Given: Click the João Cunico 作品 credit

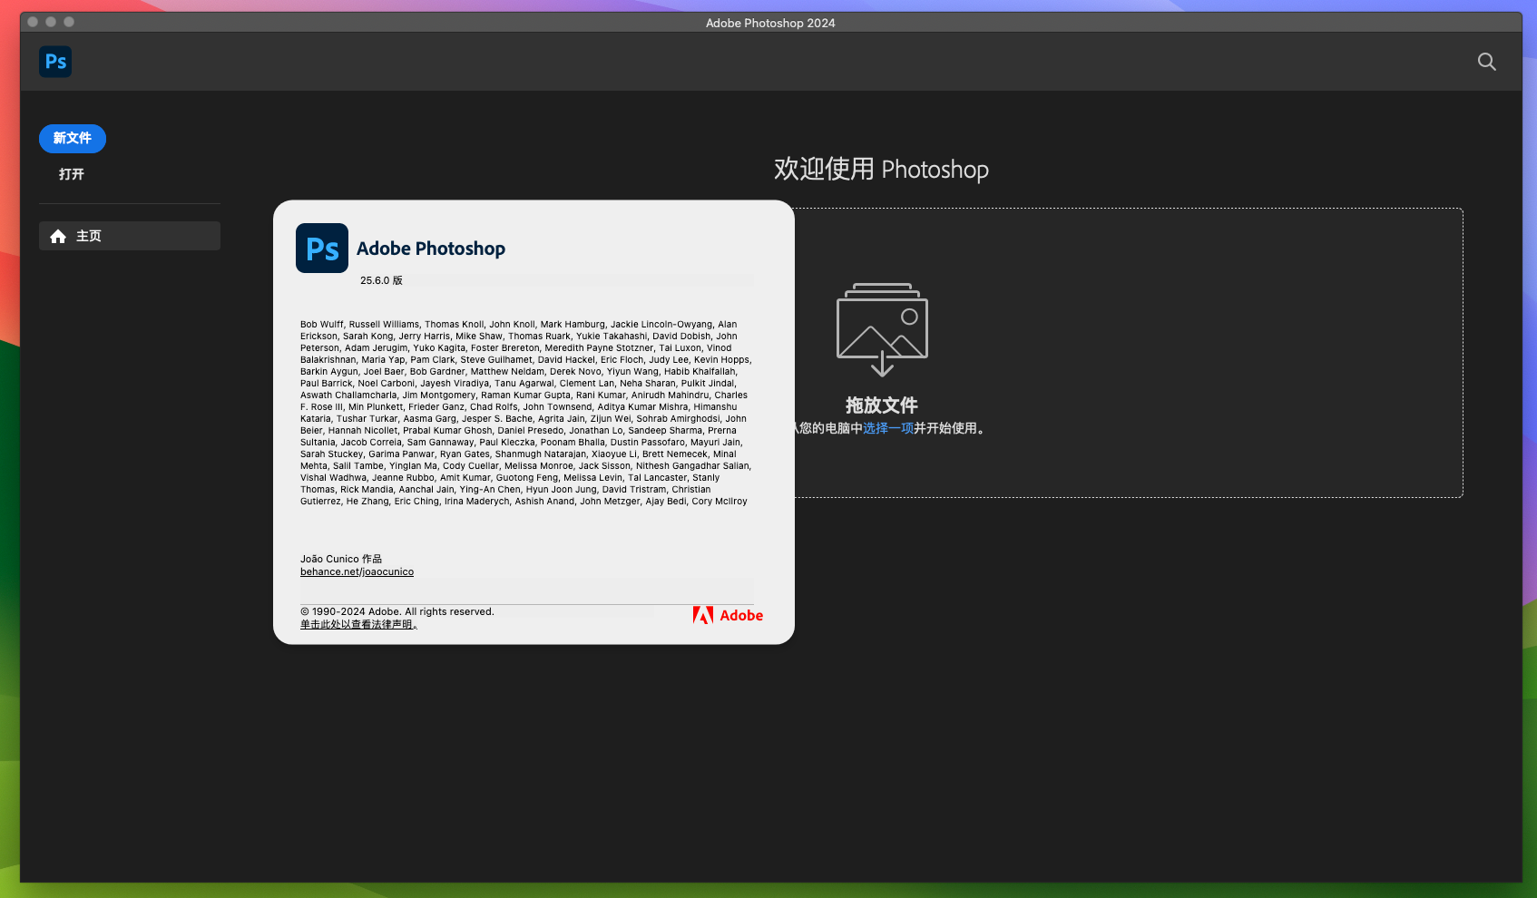Looking at the screenshot, I should coord(341,559).
